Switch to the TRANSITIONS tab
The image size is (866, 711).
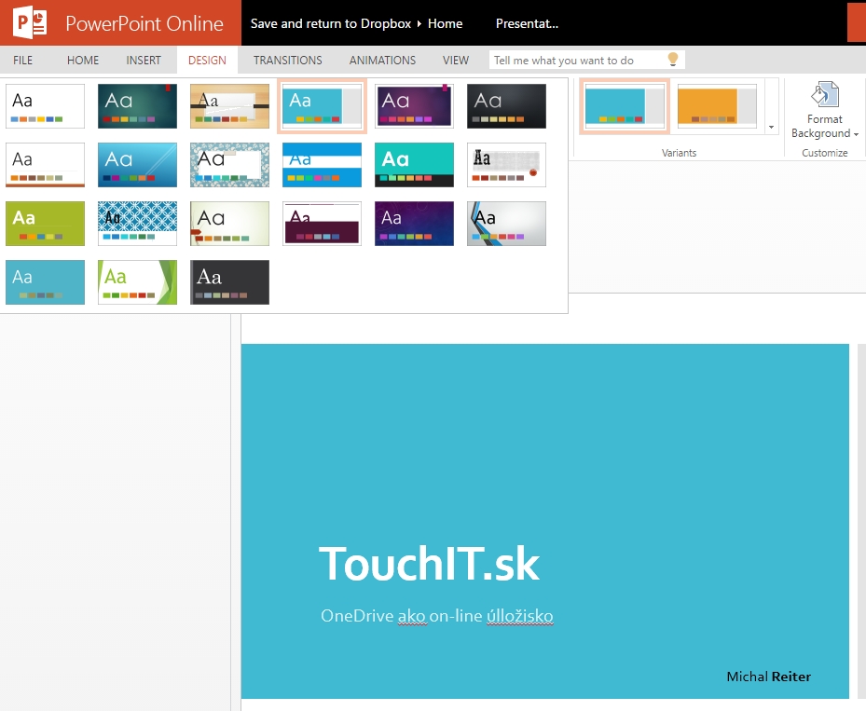point(287,61)
